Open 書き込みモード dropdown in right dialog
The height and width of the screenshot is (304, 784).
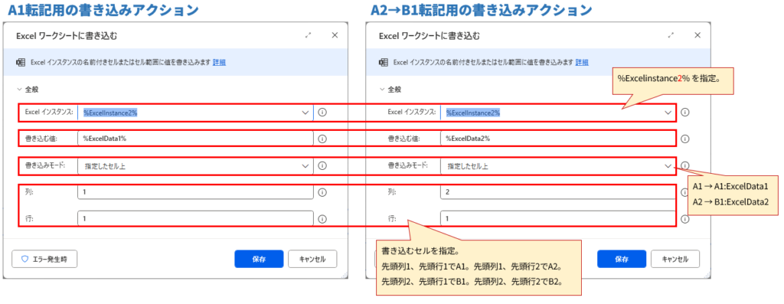click(x=668, y=165)
